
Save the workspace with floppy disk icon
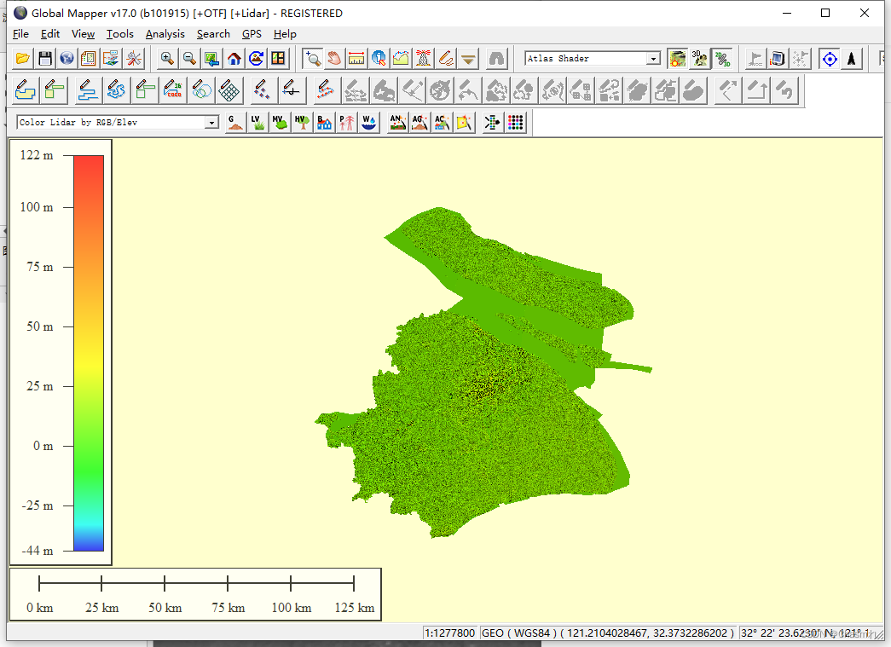tap(45, 59)
